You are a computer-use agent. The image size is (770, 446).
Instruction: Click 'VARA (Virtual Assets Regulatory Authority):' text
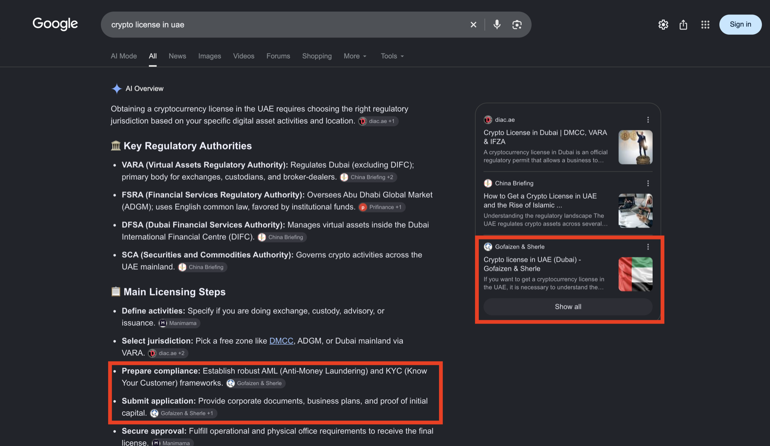tap(205, 165)
